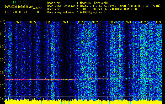The width and height of the screenshot is (165, 104).
Task: Click the 0930 time marker
Action: coord(159,22)
